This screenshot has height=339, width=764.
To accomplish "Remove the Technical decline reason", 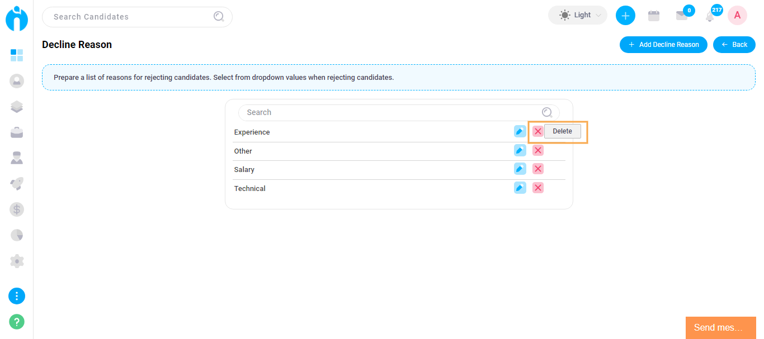I will coord(537,188).
